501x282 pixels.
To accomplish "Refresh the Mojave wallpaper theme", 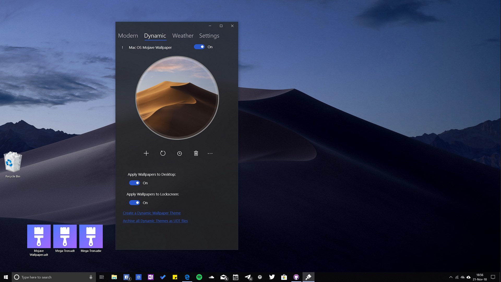I will (163, 154).
